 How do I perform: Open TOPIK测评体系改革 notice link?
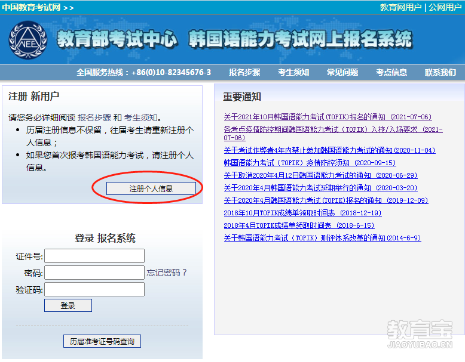[x=322, y=238]
